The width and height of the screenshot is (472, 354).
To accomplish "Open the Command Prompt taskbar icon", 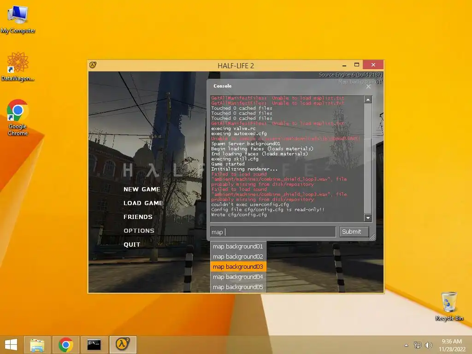I will pos(94,345).
